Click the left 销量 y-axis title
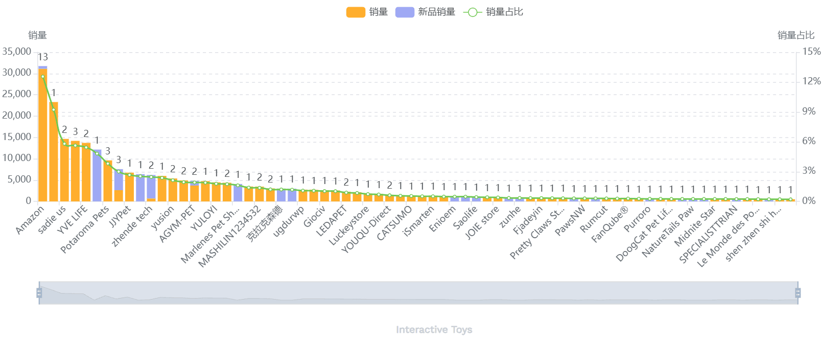Image resolution: width=824 pixels, height=342 pixels. tap(37, 35)
